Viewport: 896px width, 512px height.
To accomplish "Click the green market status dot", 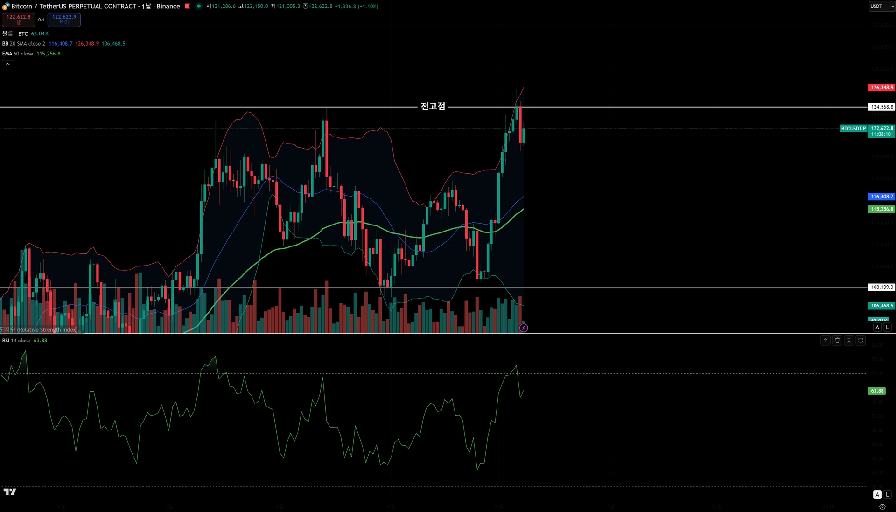I will coord(199,6).
